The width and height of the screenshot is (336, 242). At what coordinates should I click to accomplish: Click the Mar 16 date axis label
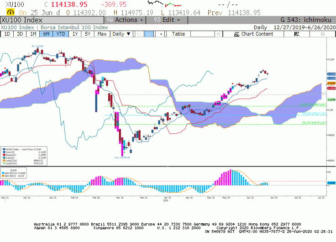coord(120,198)
